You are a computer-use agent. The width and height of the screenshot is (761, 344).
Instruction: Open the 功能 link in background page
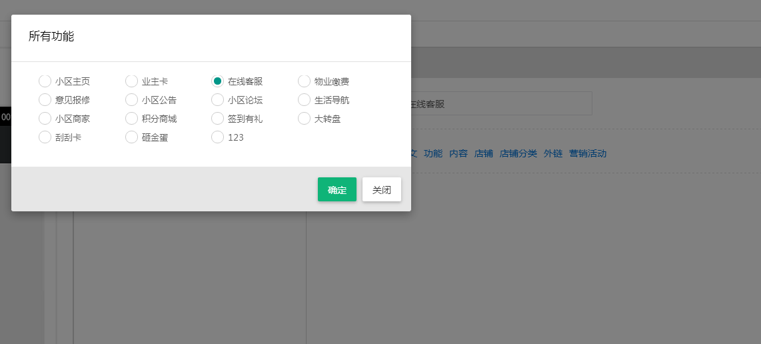(433, 153)
